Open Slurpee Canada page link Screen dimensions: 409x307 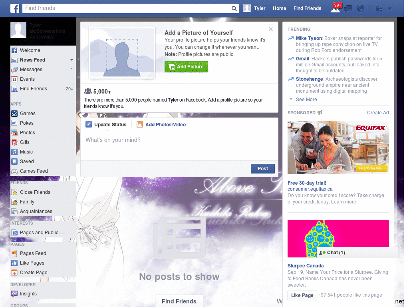coord(306,266)
